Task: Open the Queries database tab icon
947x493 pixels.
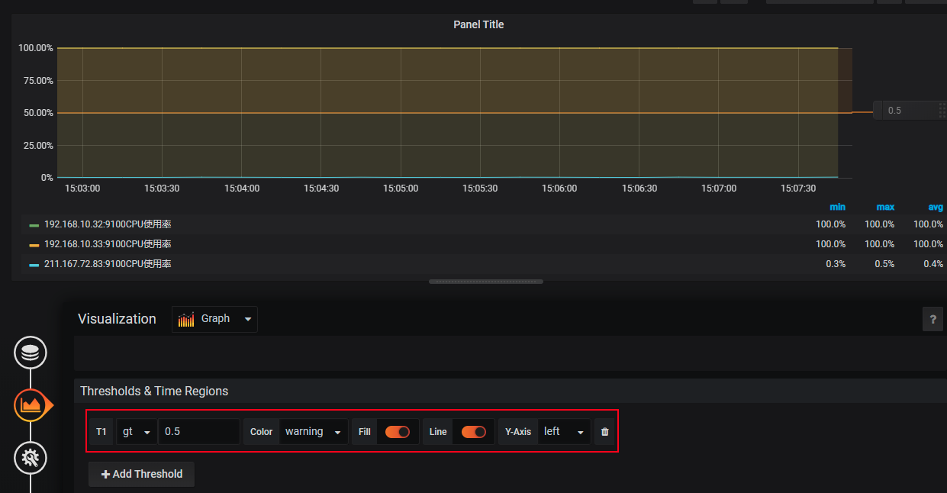Action: 31,353
